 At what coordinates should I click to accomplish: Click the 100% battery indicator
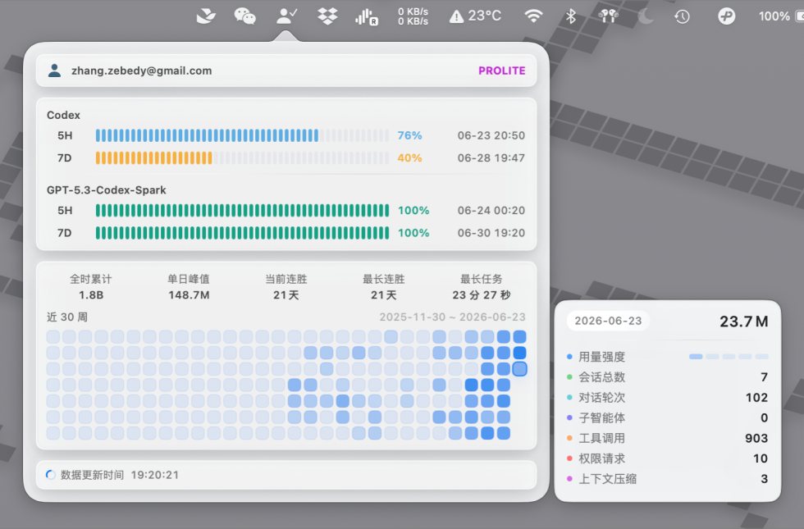pyautogui.click(x=780, y=16)
